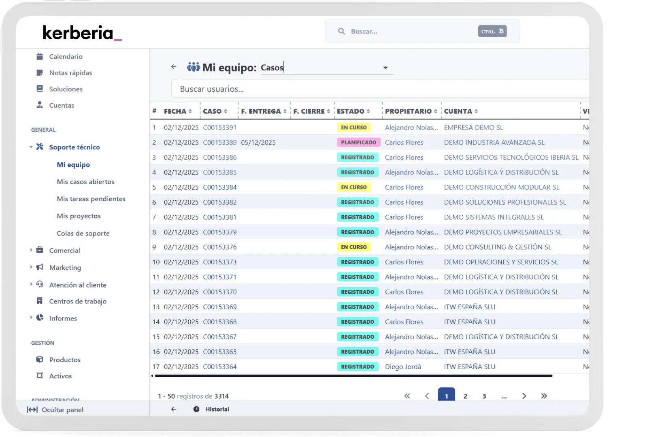This screenshot has height=437, width=645.
Task: Open the Calendario menu label
Action: pos(66,57)
